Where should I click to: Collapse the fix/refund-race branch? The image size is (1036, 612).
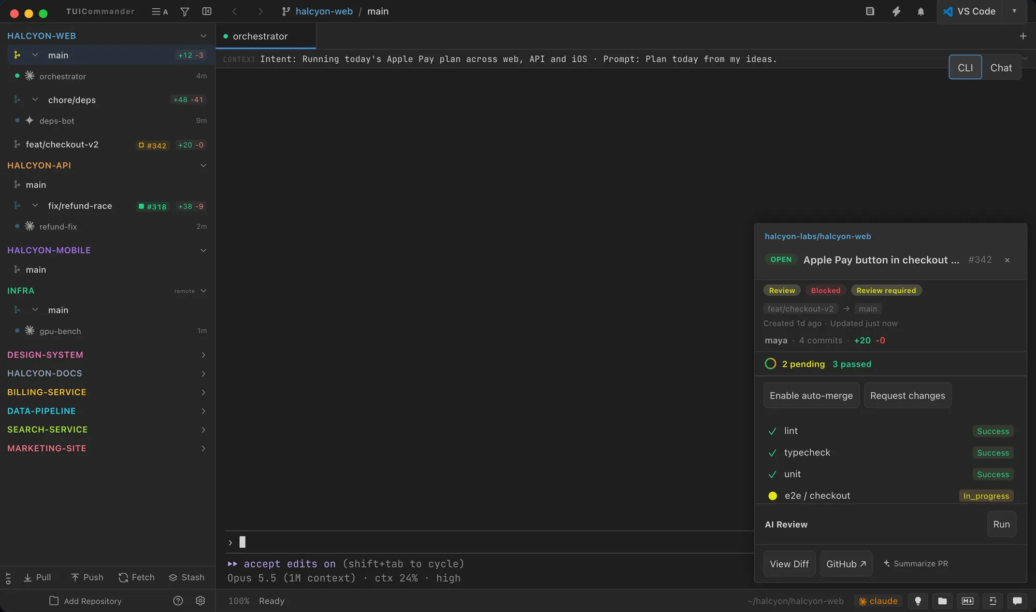[x=35, y=206]
